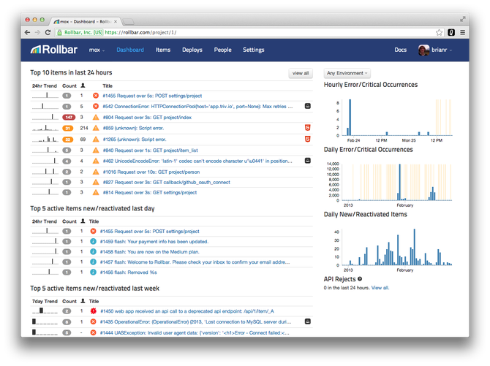Click the blue info icon for item #1459
Screen dimensions: 490x366
[x=95, y=241]
